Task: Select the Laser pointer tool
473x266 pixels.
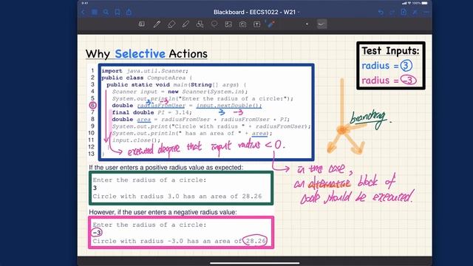Action: point(270,24)
